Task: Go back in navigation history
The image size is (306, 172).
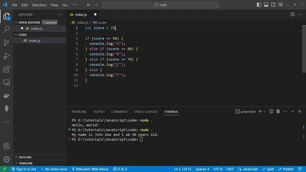Action: pos(88,5)
